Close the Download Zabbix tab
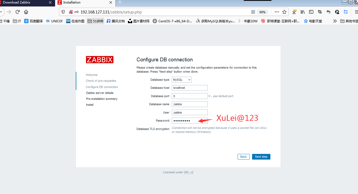The image size is (358, 194). [x=50, y=2]
